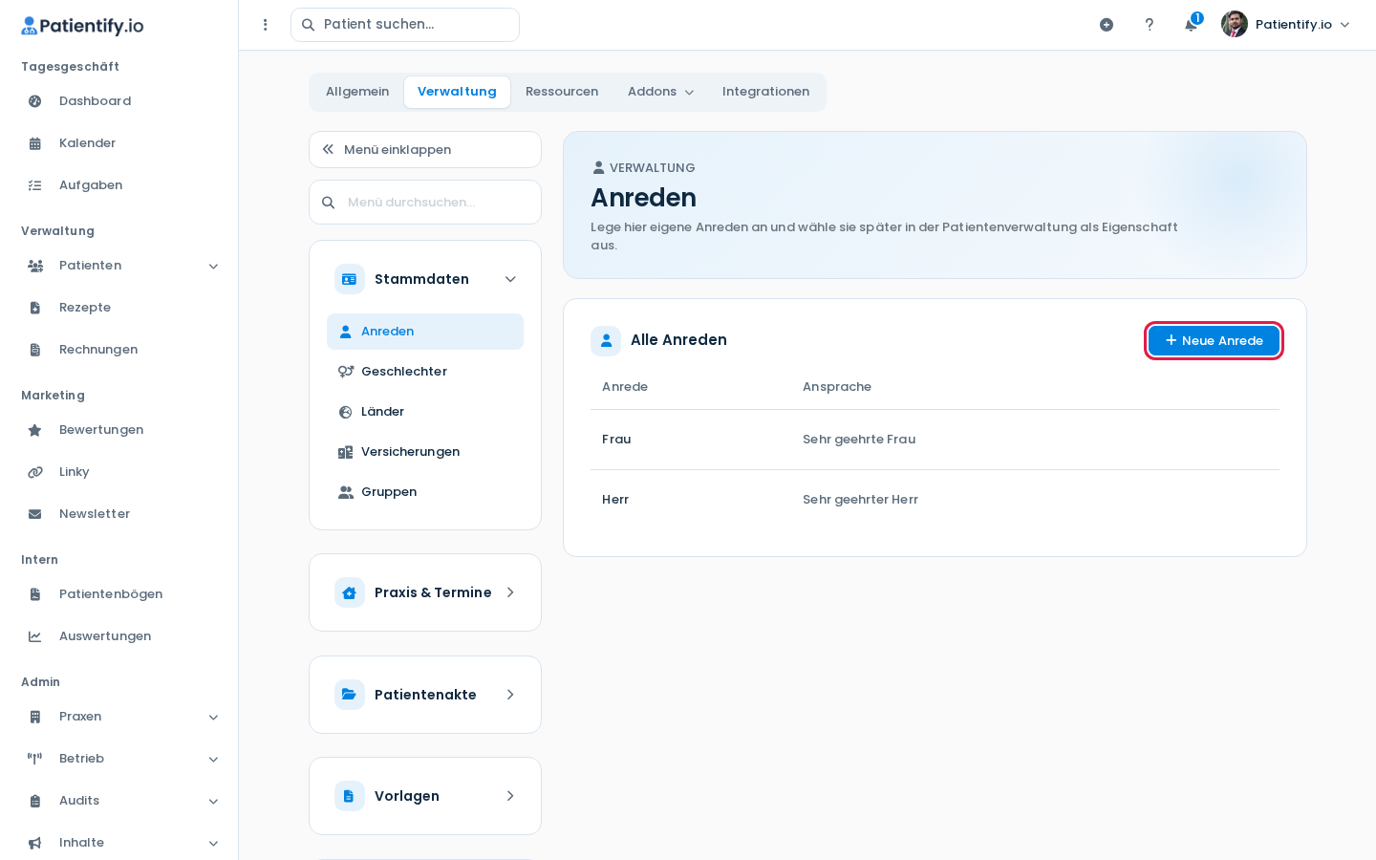Viewport: 1376px width, 860px height.
Task: Click the Auswertungen chart icon
Action: pos(35,636)
